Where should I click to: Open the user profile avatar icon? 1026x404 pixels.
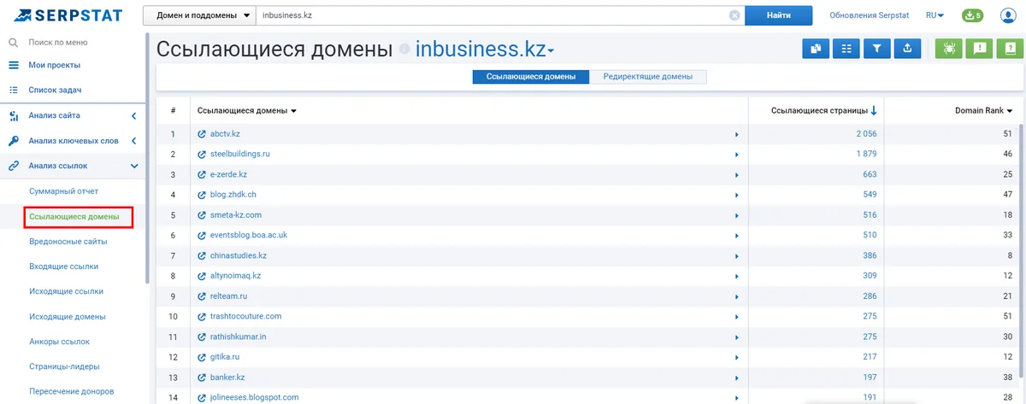(1007, 15)
